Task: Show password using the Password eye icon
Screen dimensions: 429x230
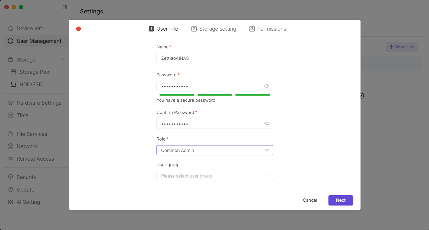Action: tap(267, 86)
